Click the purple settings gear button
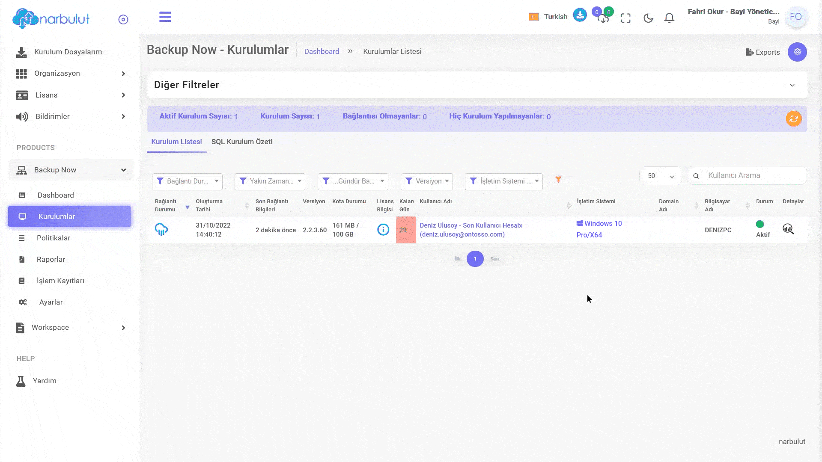This screenshot has height=462, width=822. coord(797,52)
